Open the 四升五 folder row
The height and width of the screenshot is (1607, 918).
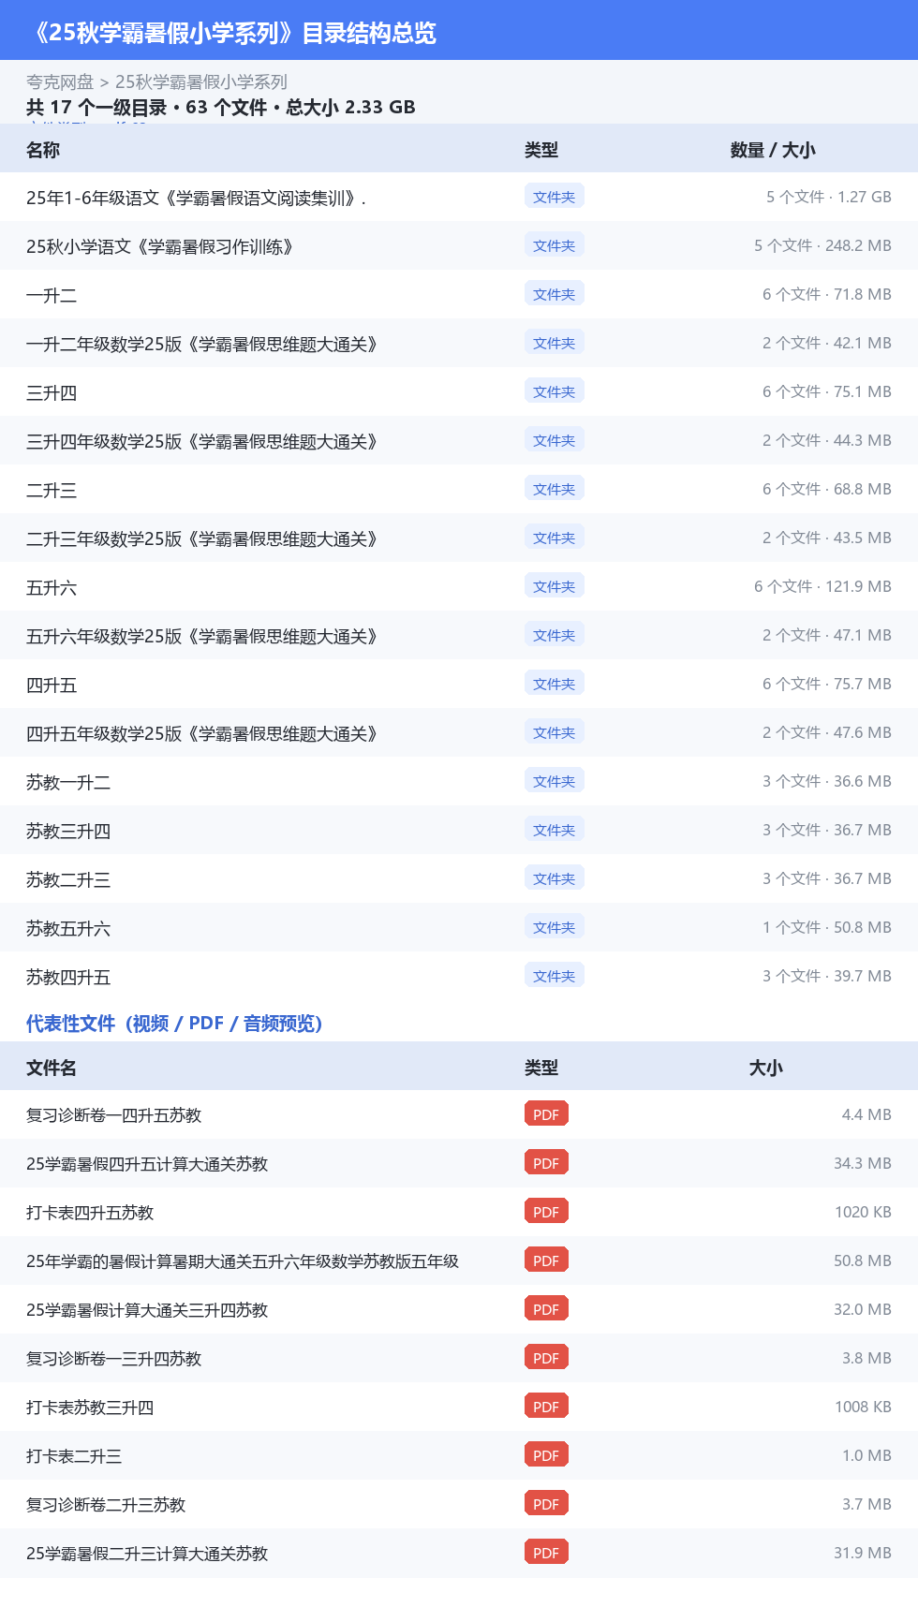pos(459,685)
